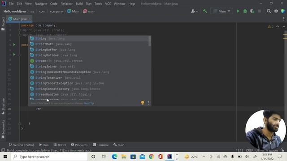Start debugging with the bug icon
The width and height of the screenshot is (287, 161).
click(245, 11)
